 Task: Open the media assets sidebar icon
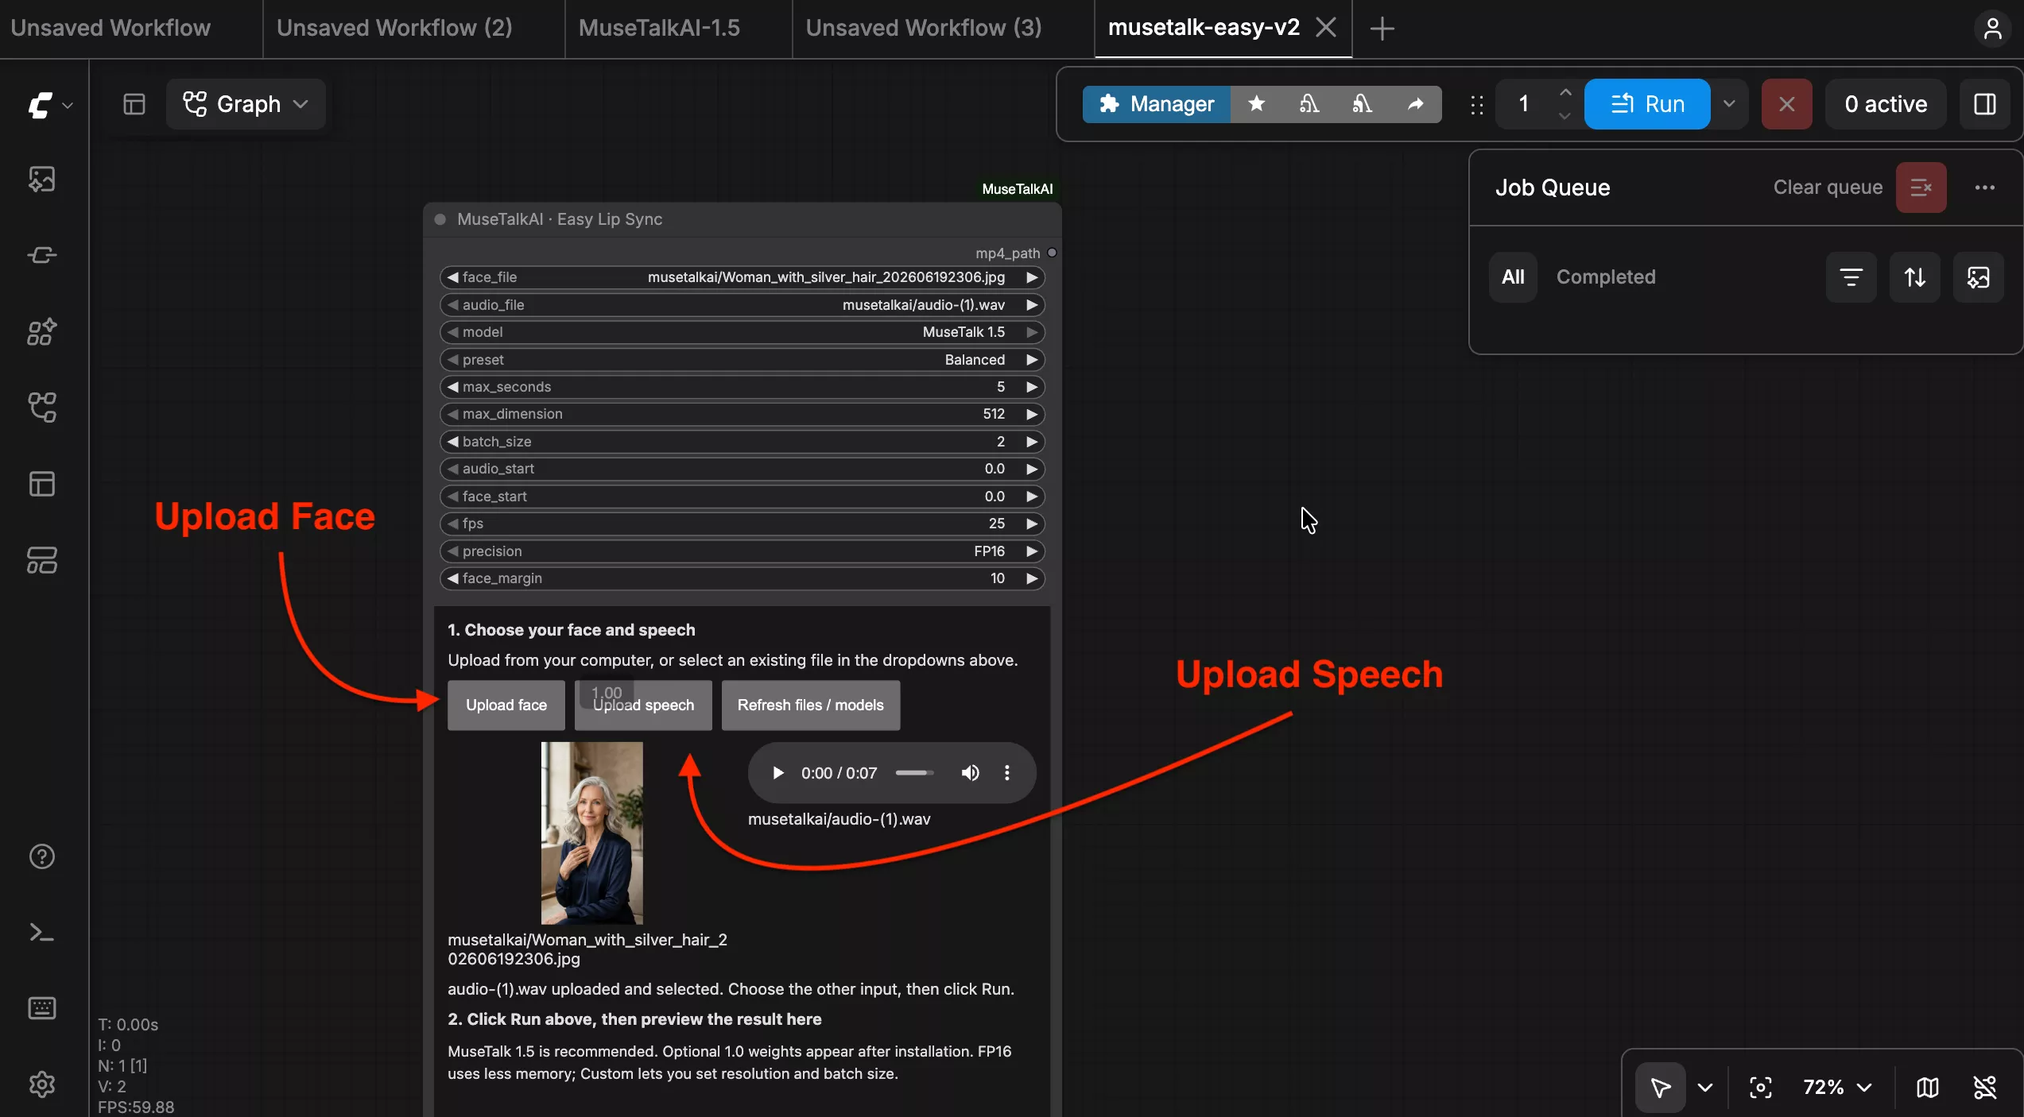coord(41,180)
